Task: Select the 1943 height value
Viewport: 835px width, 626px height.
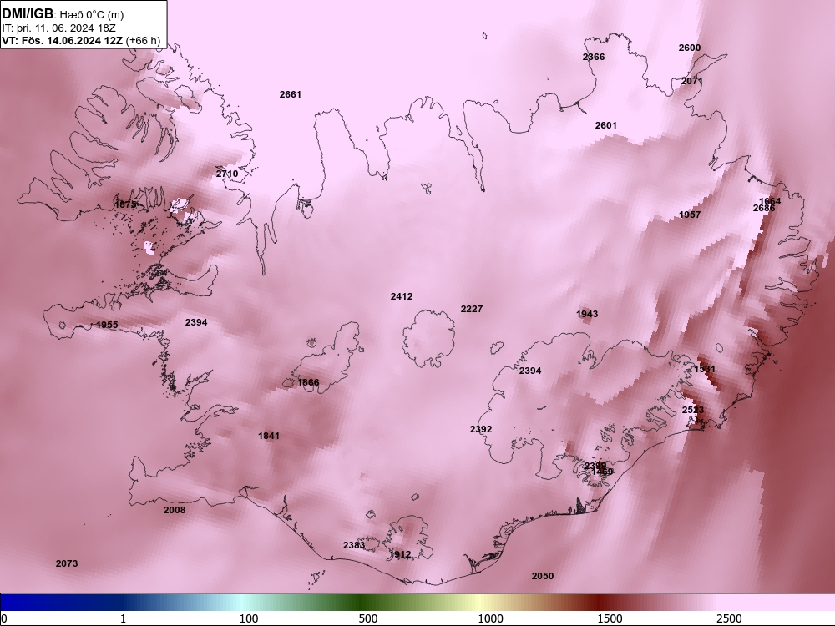Action: click(x=587, y=315)
